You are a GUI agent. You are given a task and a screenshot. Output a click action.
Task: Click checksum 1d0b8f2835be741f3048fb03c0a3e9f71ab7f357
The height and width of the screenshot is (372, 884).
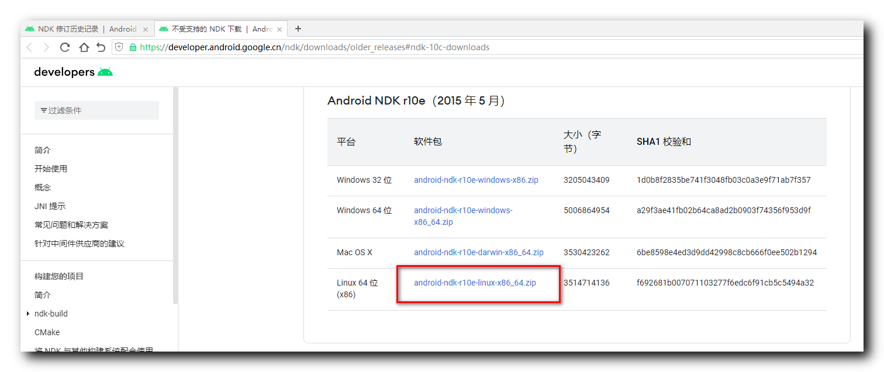[x=724, y=180]
